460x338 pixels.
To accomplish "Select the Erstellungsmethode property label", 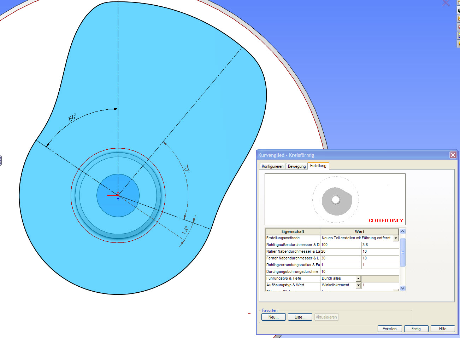I will (293, 238).
